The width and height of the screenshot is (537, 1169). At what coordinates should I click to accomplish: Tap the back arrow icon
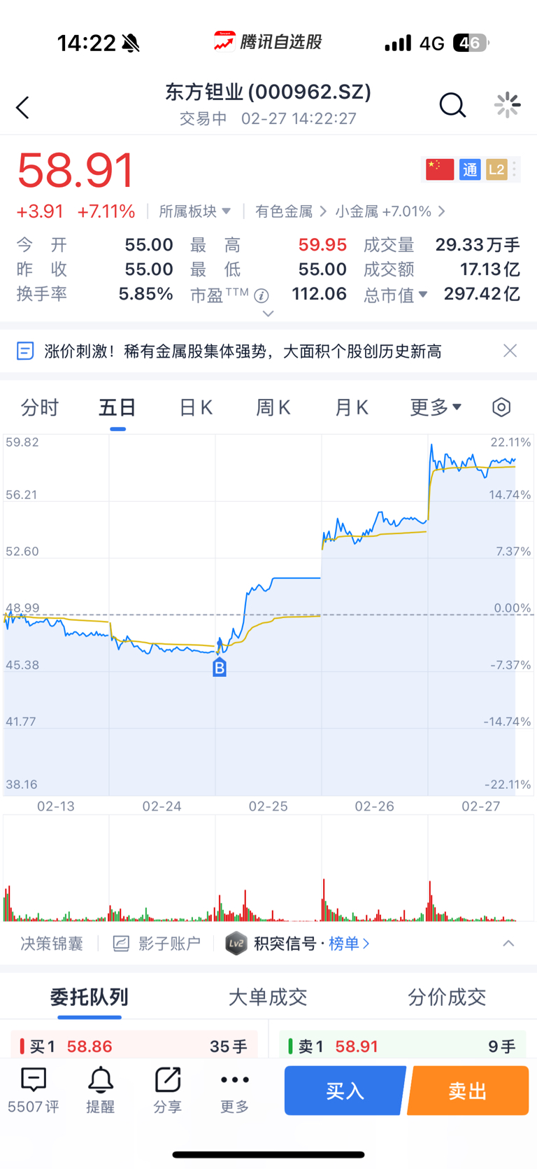[23, 107]
